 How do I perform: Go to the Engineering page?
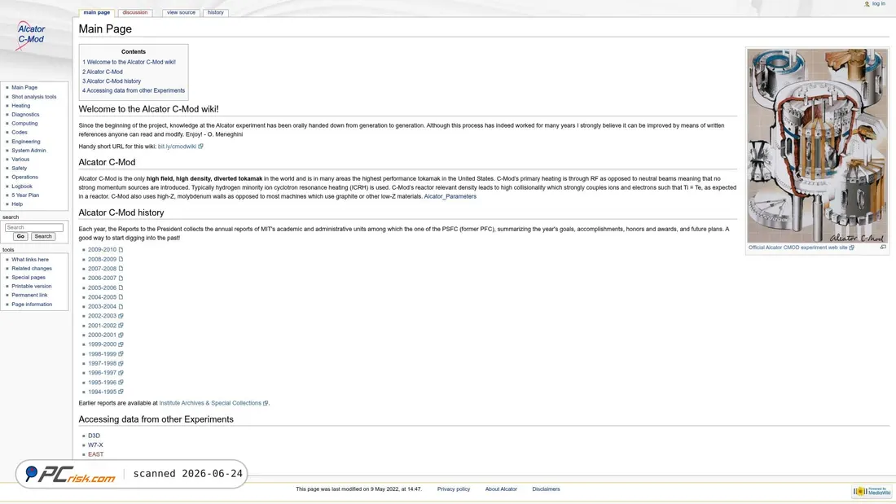tap(26, 141)
